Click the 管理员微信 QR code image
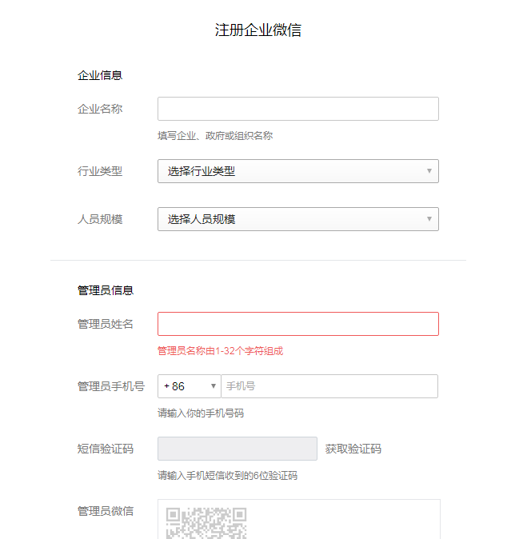519x539 pixels. [x=206, y=521]
